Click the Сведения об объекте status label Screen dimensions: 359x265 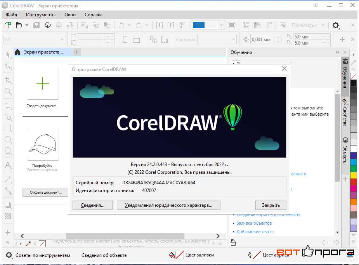coord(104,255)
